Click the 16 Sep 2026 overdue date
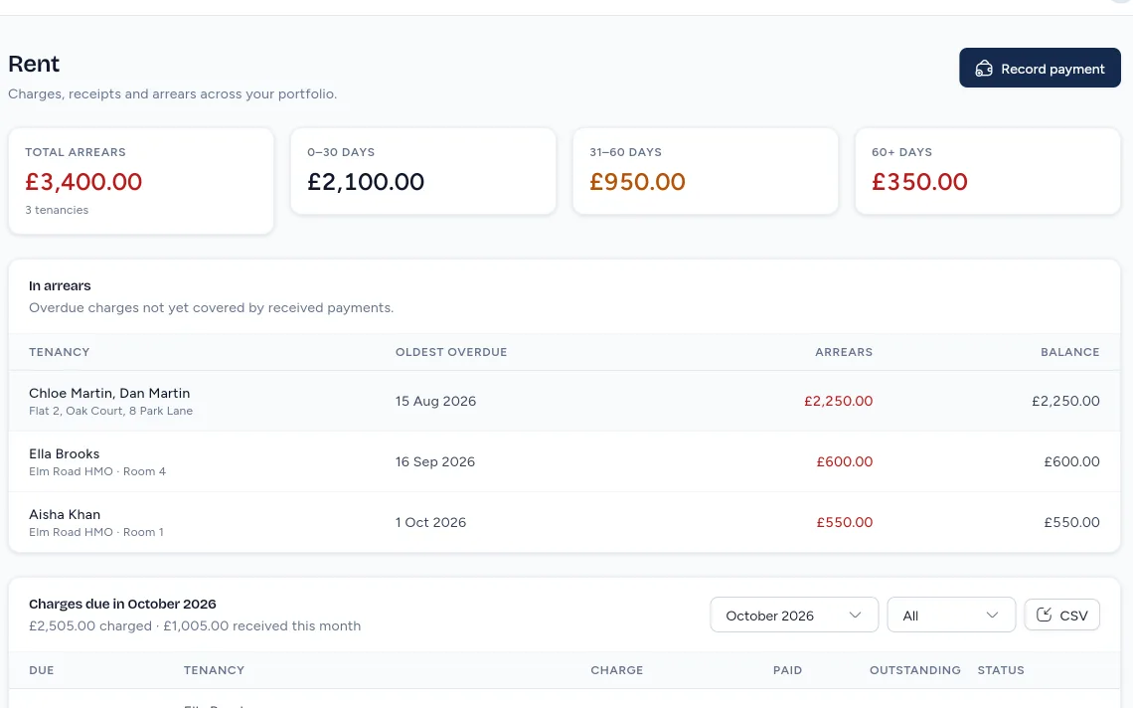Screen dimensions: 1133x708 pyautogui.click(x=435, y=461)
